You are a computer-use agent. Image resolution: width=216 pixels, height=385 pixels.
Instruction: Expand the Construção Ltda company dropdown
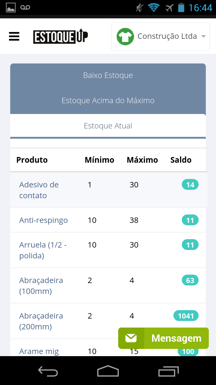160,37
